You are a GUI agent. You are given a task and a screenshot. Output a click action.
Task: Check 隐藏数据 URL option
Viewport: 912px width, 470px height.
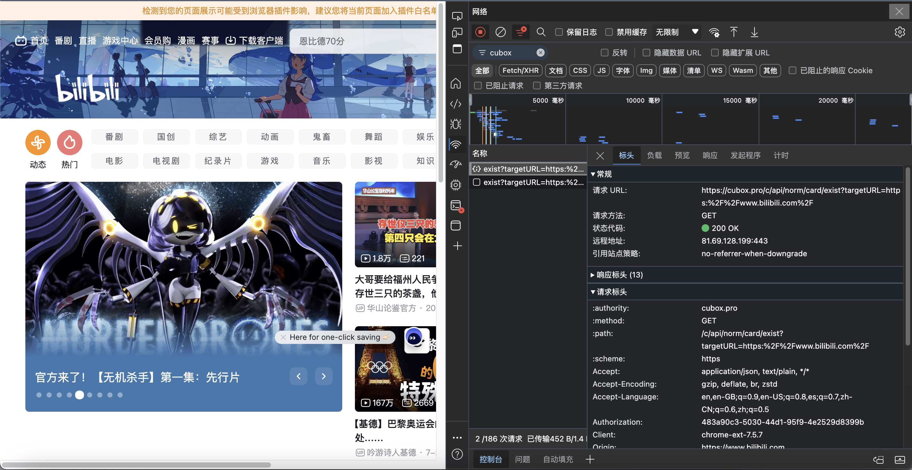tap(646, 53)
